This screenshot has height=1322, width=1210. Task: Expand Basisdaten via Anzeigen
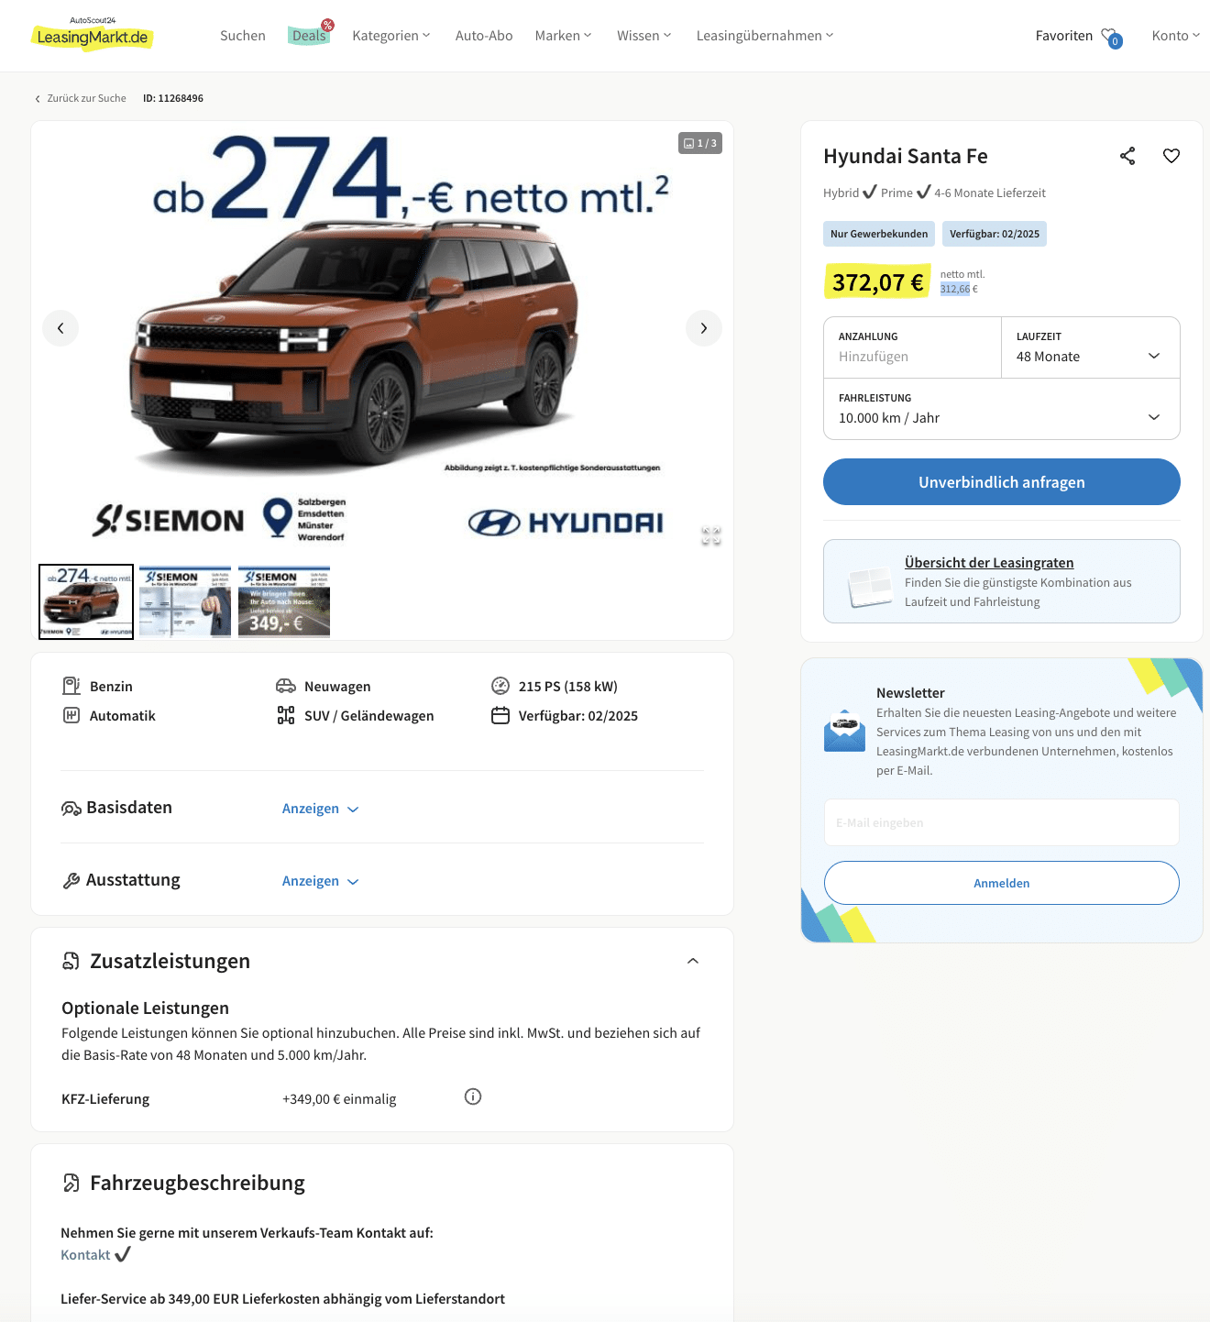(x=320, y=809)
